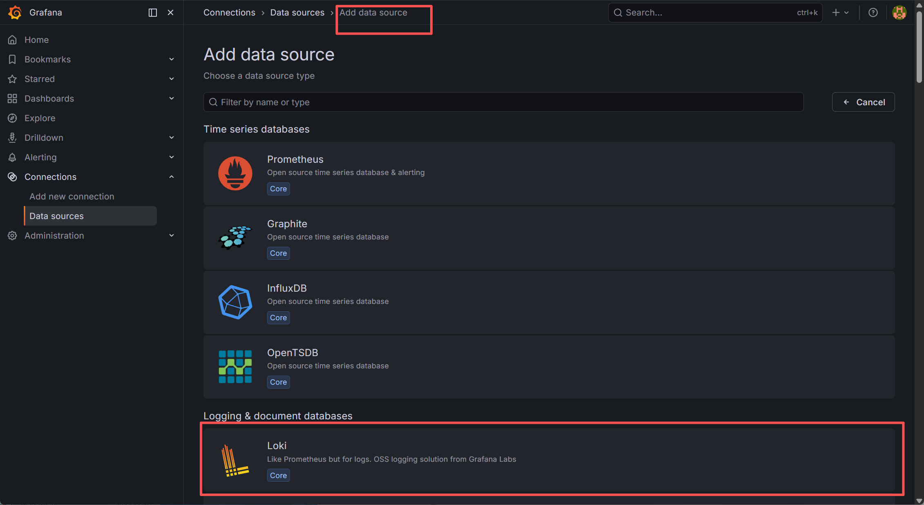The height and width of the screenshot is (505, 924).
Task: Click the page vertical scrollbar thumb
Action: tap(919, 47)
